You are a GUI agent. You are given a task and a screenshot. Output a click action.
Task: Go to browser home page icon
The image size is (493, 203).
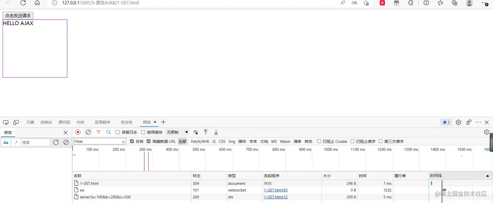[x=37, y=3]
